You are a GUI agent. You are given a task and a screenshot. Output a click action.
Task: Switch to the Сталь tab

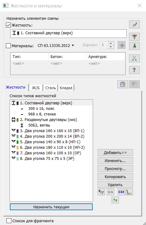51,88
